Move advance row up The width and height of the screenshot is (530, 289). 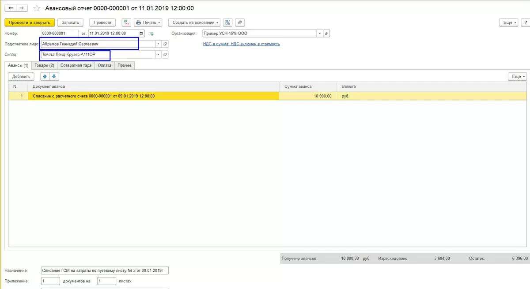[x=45, y=76]
